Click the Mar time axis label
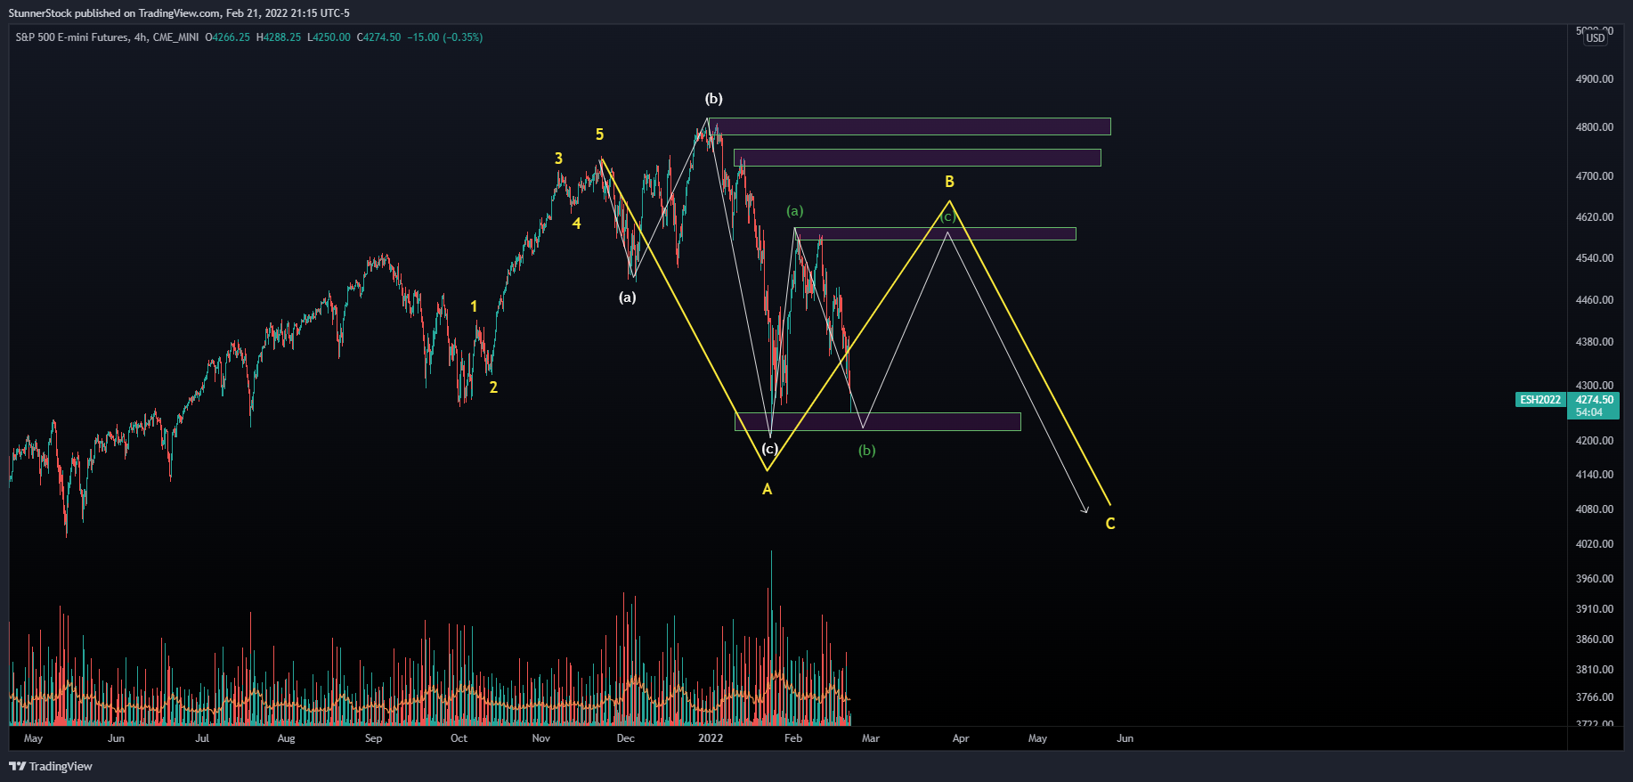Screen dimensions: 1633x782 pos(871,738)
